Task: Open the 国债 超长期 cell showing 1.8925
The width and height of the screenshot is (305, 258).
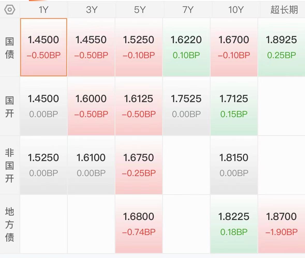Action: pos(281,47)
